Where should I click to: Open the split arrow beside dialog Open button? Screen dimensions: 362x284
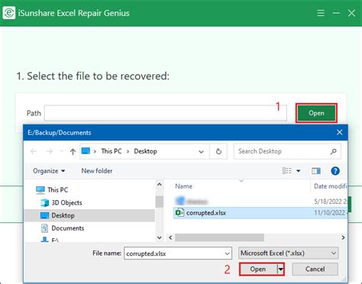pos(280,269)
